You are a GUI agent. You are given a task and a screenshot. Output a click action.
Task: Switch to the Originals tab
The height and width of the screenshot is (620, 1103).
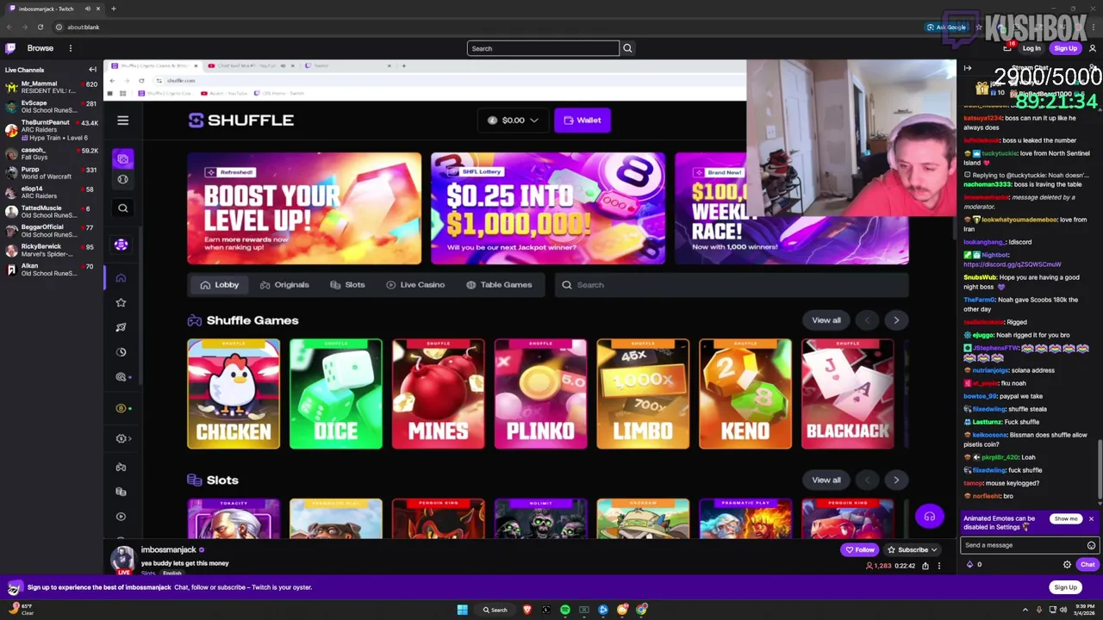[x=284, y=285]
